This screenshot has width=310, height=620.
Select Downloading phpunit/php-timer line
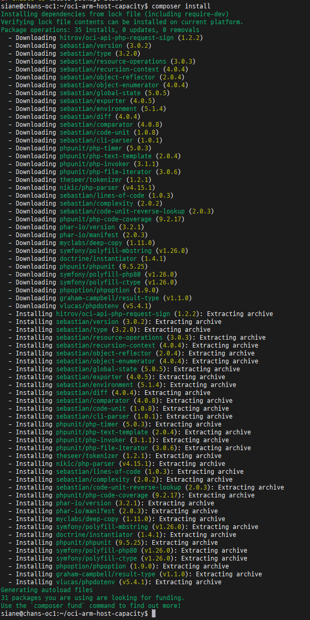click(80, 148)
